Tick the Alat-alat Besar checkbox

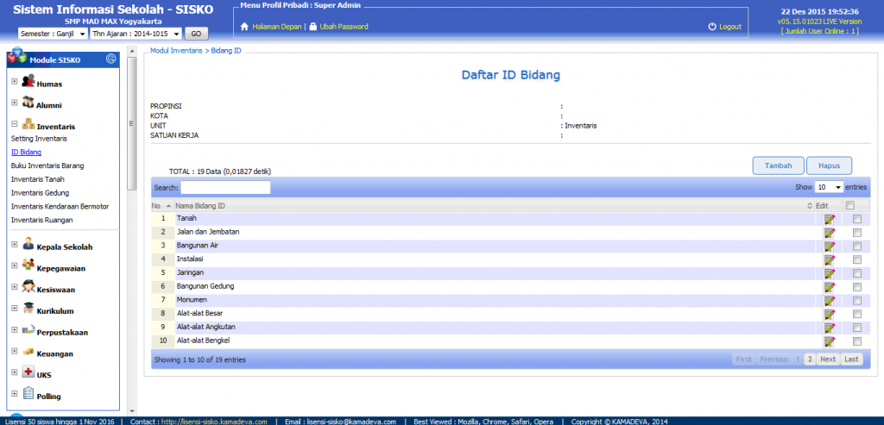[857, 314]
